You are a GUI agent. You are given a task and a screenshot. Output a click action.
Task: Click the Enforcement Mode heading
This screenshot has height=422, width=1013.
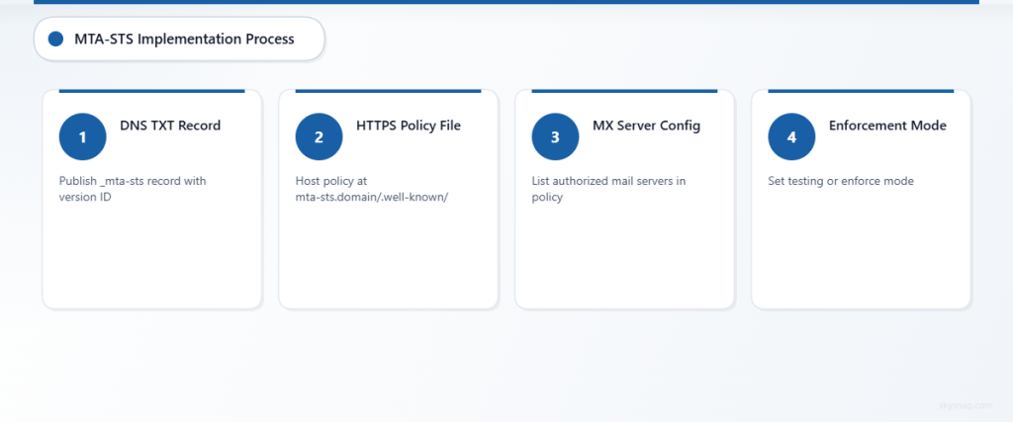pyautogui.click(x=887, y=126)
